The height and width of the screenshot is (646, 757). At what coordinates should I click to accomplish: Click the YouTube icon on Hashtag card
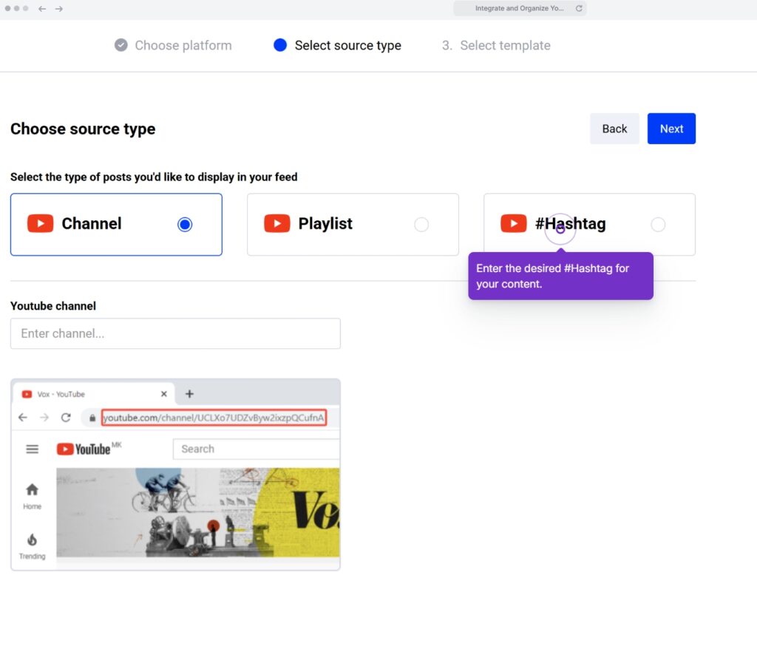point(513,223)
